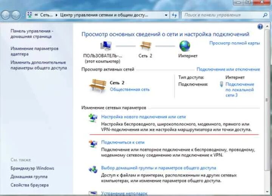Minimize the control panel window
Screen dimensions: 272x196
239,2
